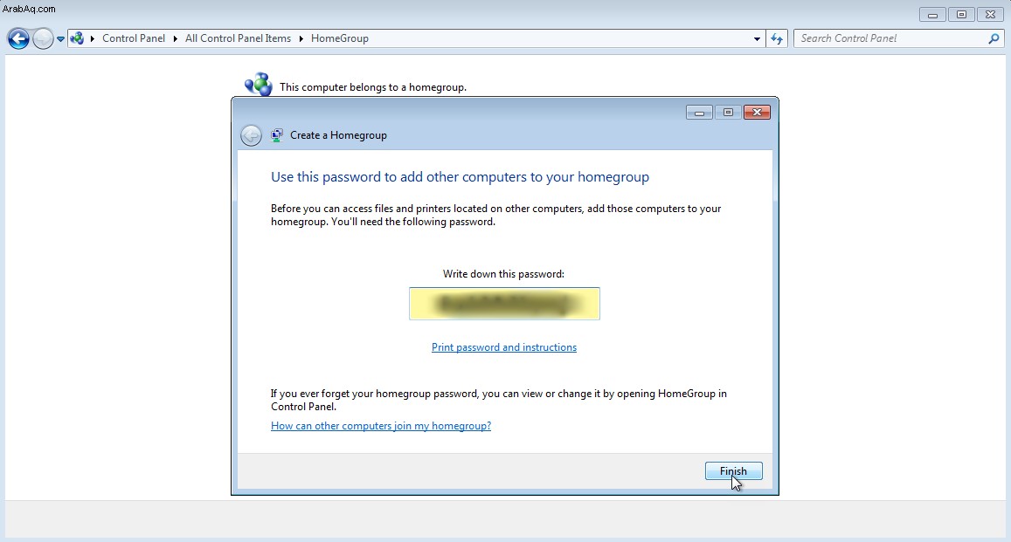Click the Control Panel icon in address bar
Viewport: 1011px width, 542px height.
coord(78,38)
